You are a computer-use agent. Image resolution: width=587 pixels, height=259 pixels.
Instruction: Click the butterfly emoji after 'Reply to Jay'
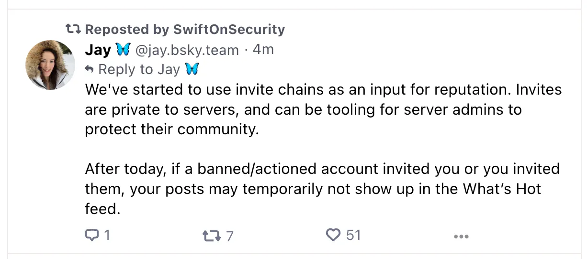[x=192, y=70]
